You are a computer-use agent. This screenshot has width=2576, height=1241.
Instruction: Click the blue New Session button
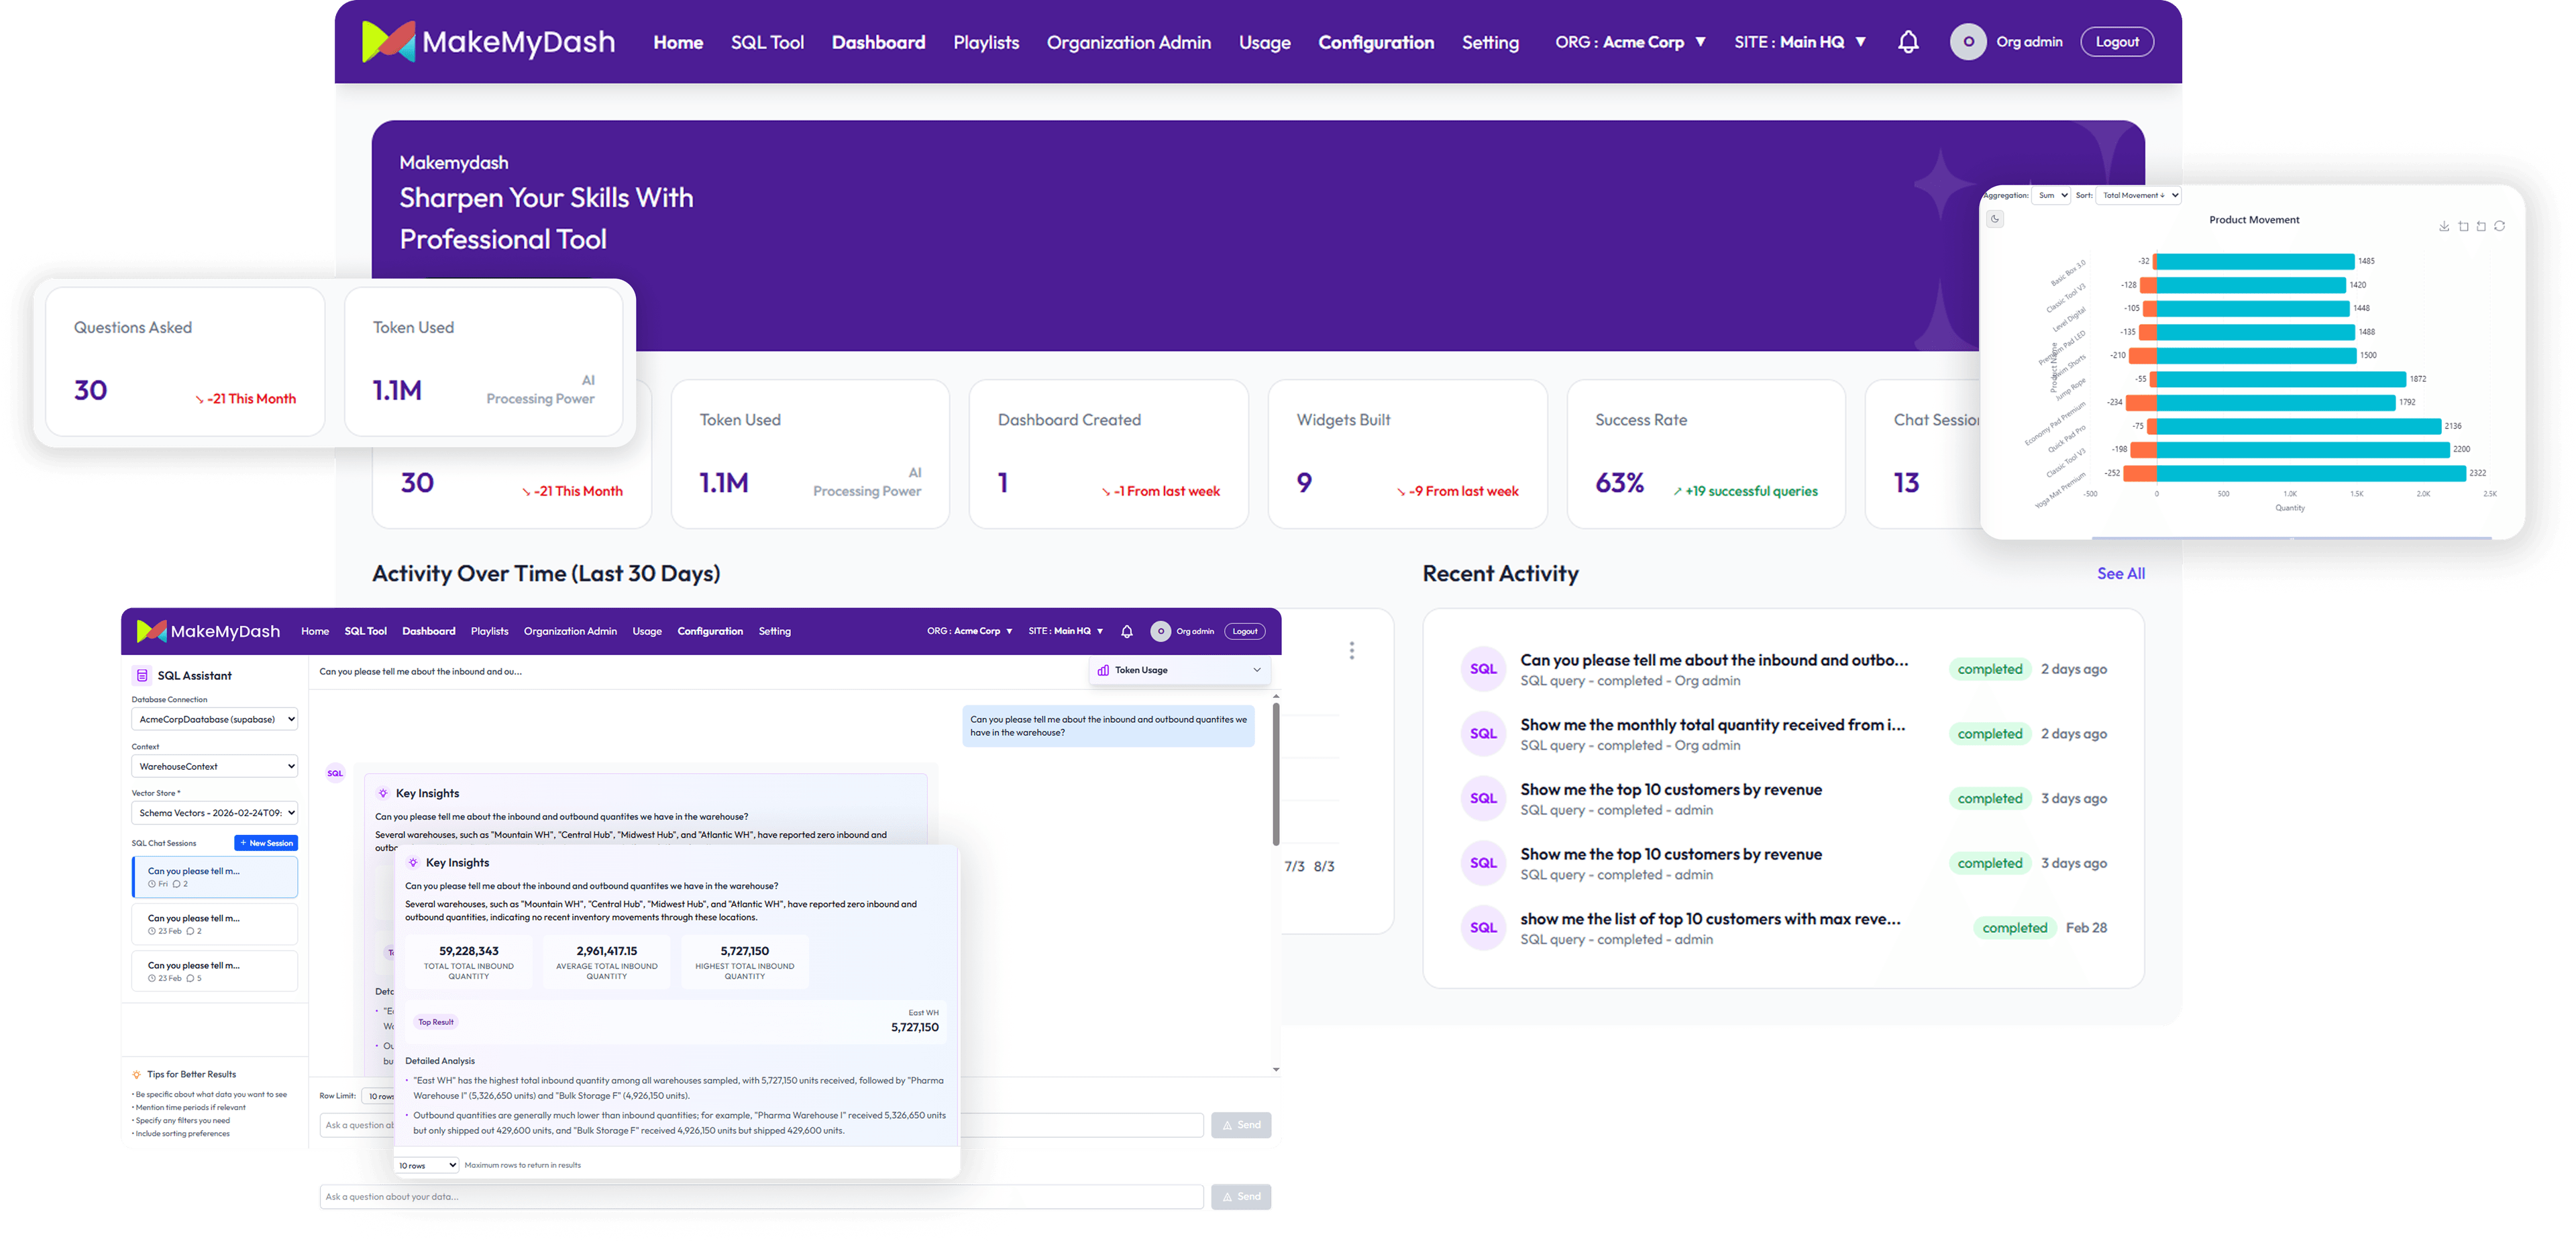(266, 843)
